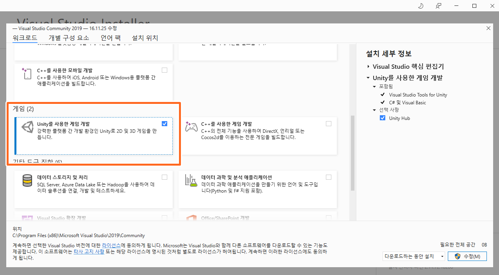Viewport: 499px width, 275px height.
Task: Switch to the 언어 팩 tab
Action: tap(111, 38)
